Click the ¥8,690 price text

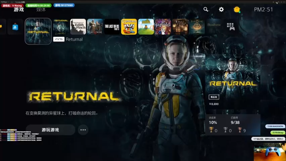214,104
